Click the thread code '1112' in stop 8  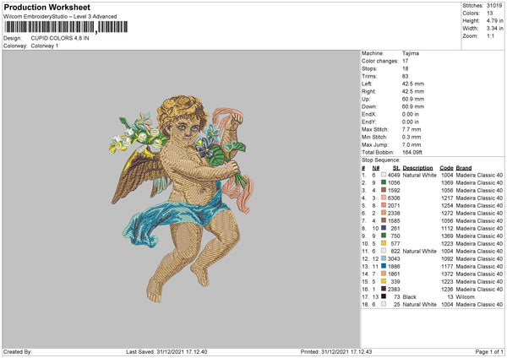447,229
